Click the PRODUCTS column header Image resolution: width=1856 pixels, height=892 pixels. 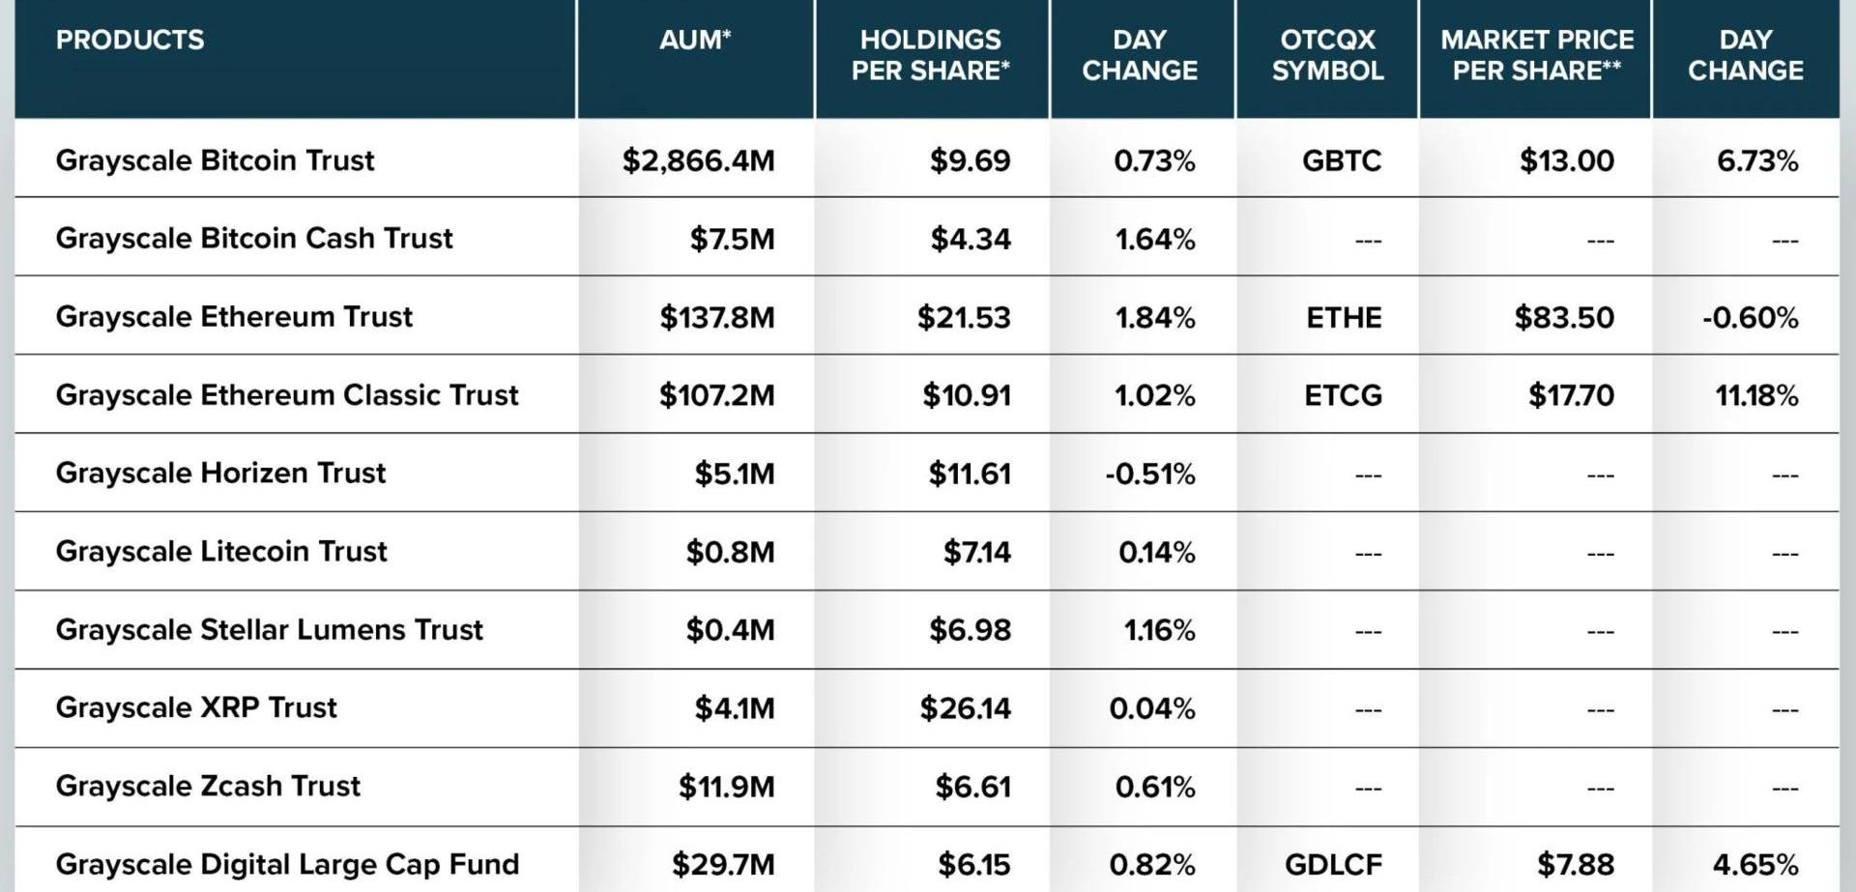pyautogui.click(x=130, y=40)
